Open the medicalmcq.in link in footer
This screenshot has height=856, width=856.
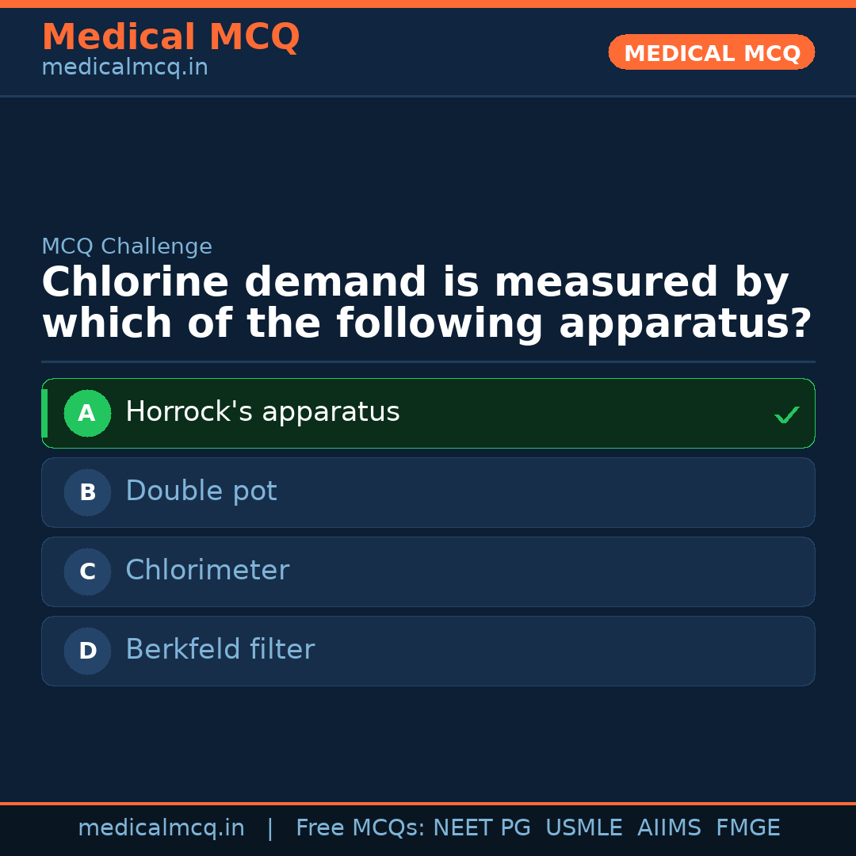click(161, 828)
